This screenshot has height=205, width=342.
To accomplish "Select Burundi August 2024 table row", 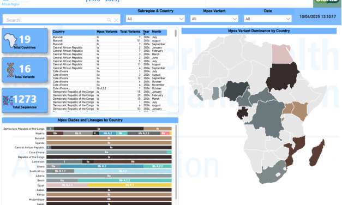I will coord(110,40).
